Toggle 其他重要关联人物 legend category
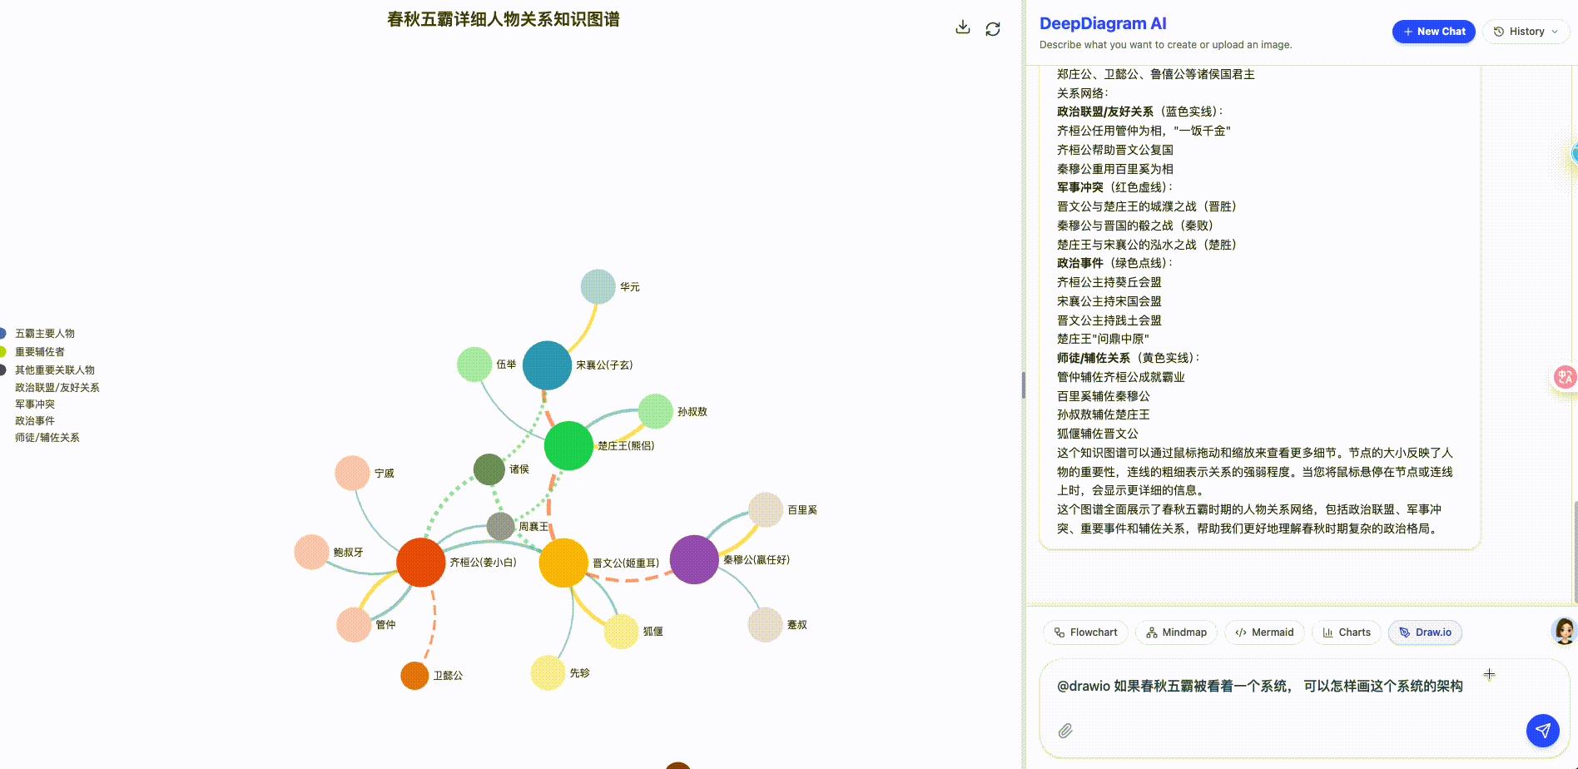 [x=54, y=370]
